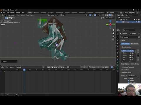Screen dimensions: 141x105
Task: Open the Help menu
Action: coord(23,13)
